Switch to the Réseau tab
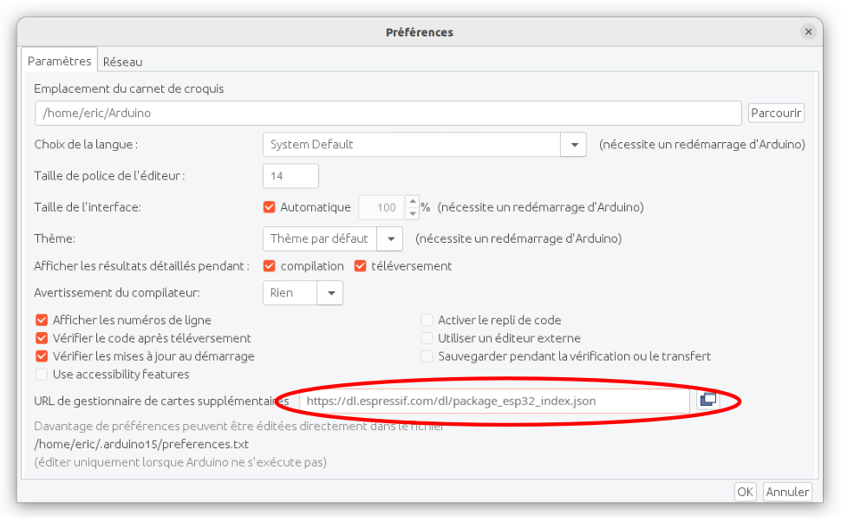 pos(122,62)
